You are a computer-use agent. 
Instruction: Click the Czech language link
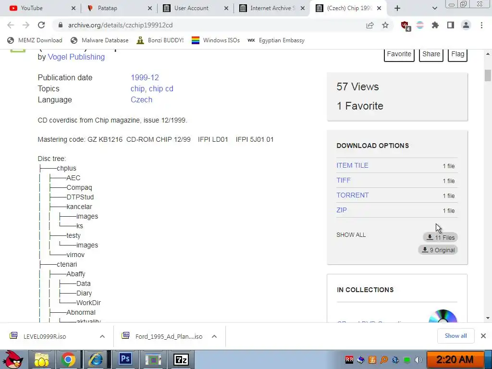pyautogui.click(x=142, y=100)
